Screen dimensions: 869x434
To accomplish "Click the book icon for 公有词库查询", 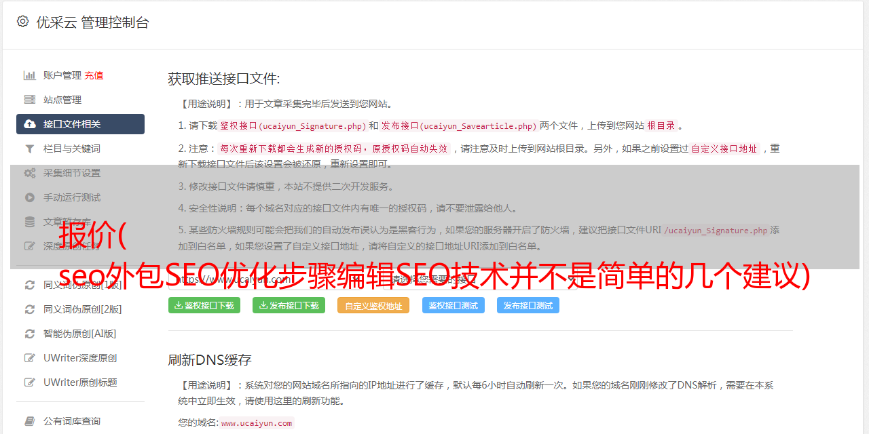I will [30, 421].
